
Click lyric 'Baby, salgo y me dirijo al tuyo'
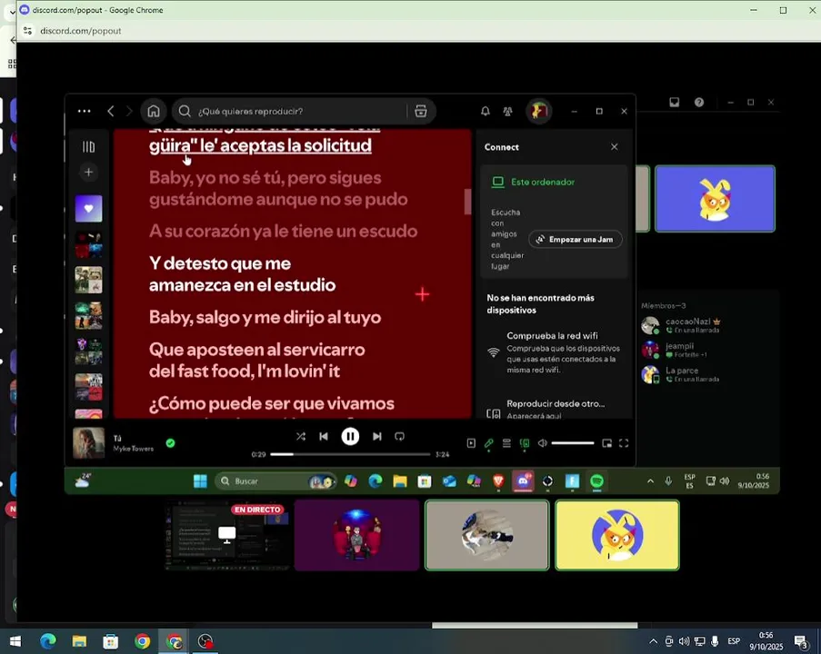click(265, 317)
